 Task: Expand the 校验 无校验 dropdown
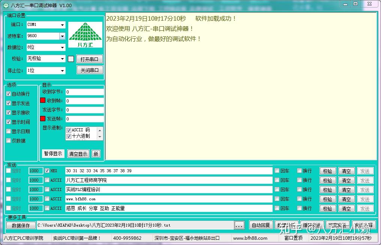[x=62, y=59]
